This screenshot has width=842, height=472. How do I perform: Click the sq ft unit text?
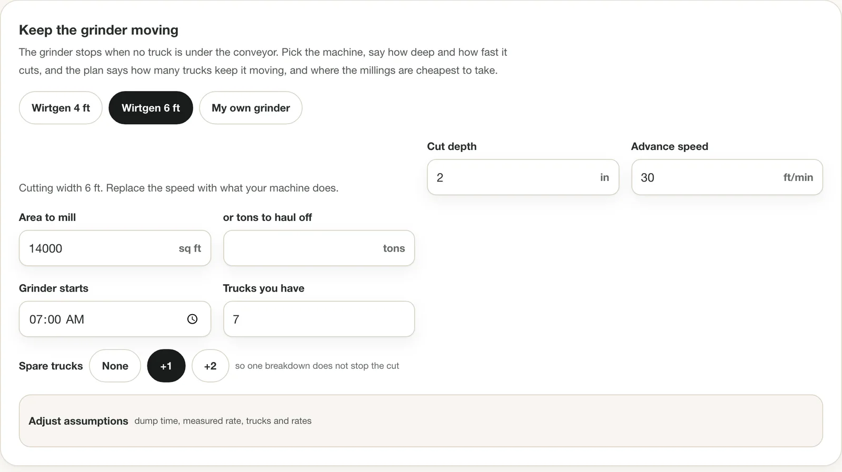(x=189, y=248)
